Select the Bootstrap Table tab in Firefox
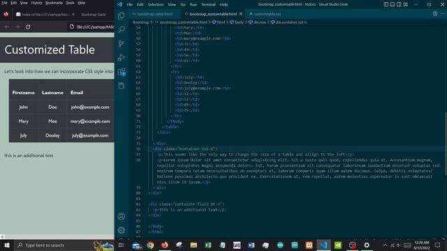This screenshot has width=447, height=251. (94, 14)
